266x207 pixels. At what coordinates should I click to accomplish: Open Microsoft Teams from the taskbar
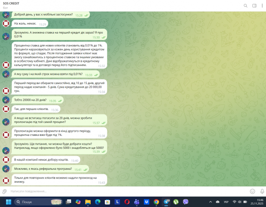pos(136,202)
